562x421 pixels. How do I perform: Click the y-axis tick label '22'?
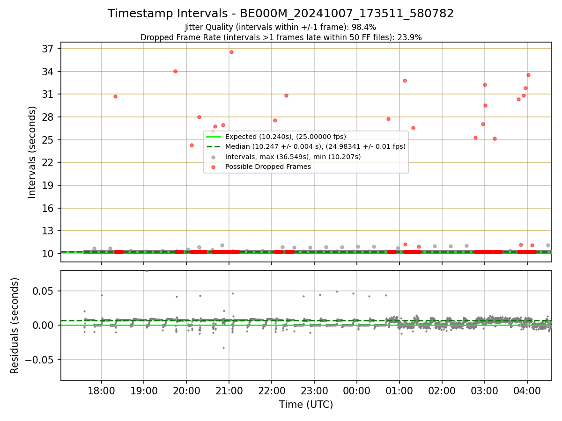click(x=48, y=162)
